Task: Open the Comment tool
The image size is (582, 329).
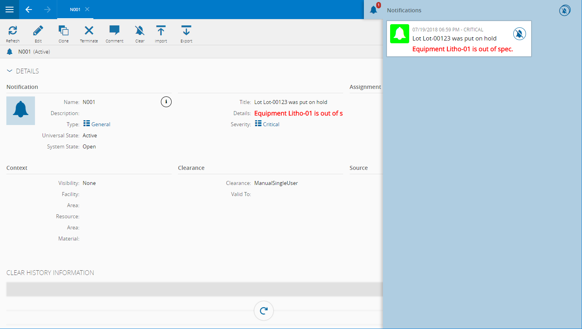Action: tap(114, 31)
